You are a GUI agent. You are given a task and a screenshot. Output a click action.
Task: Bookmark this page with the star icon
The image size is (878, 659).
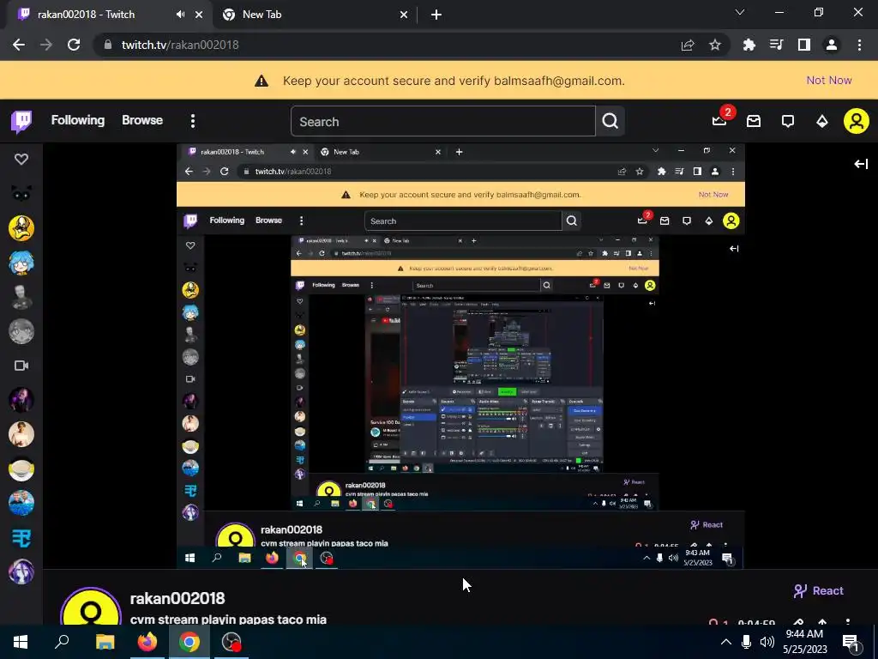[x=715, y=45]
